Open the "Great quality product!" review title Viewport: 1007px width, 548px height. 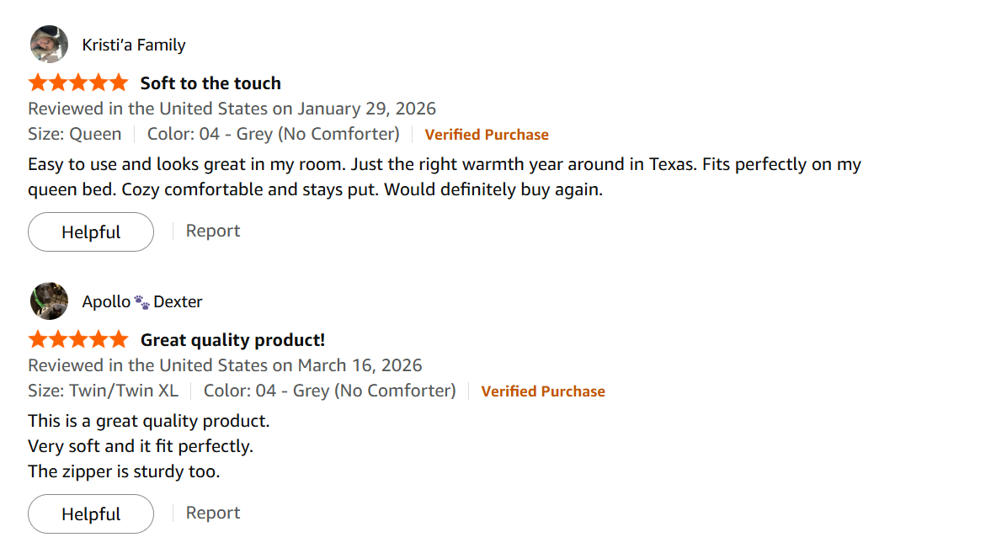pyautogui.click(x=232, y=339)
